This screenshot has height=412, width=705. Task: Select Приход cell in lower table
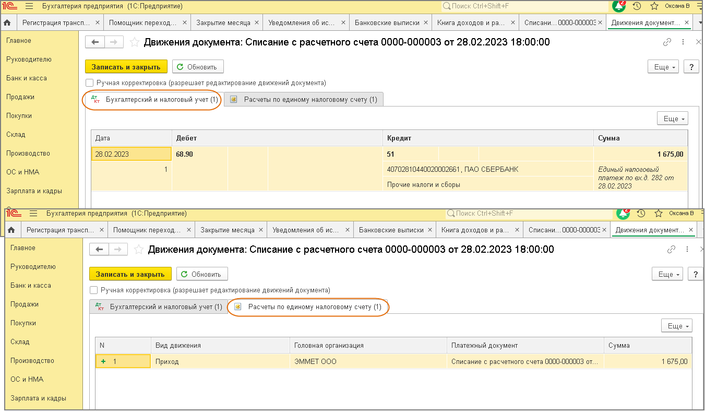coord(220,361)
